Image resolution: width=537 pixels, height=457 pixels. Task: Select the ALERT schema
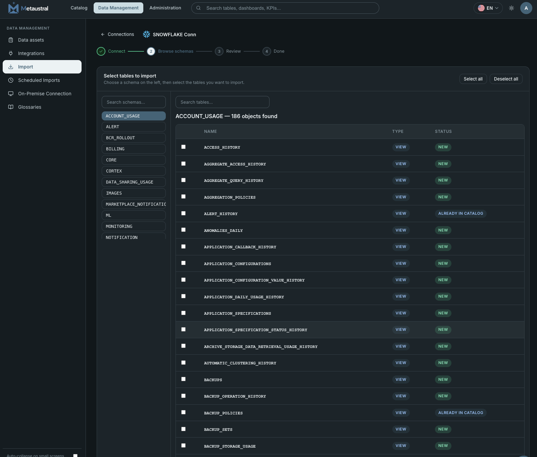click(134, 126)
